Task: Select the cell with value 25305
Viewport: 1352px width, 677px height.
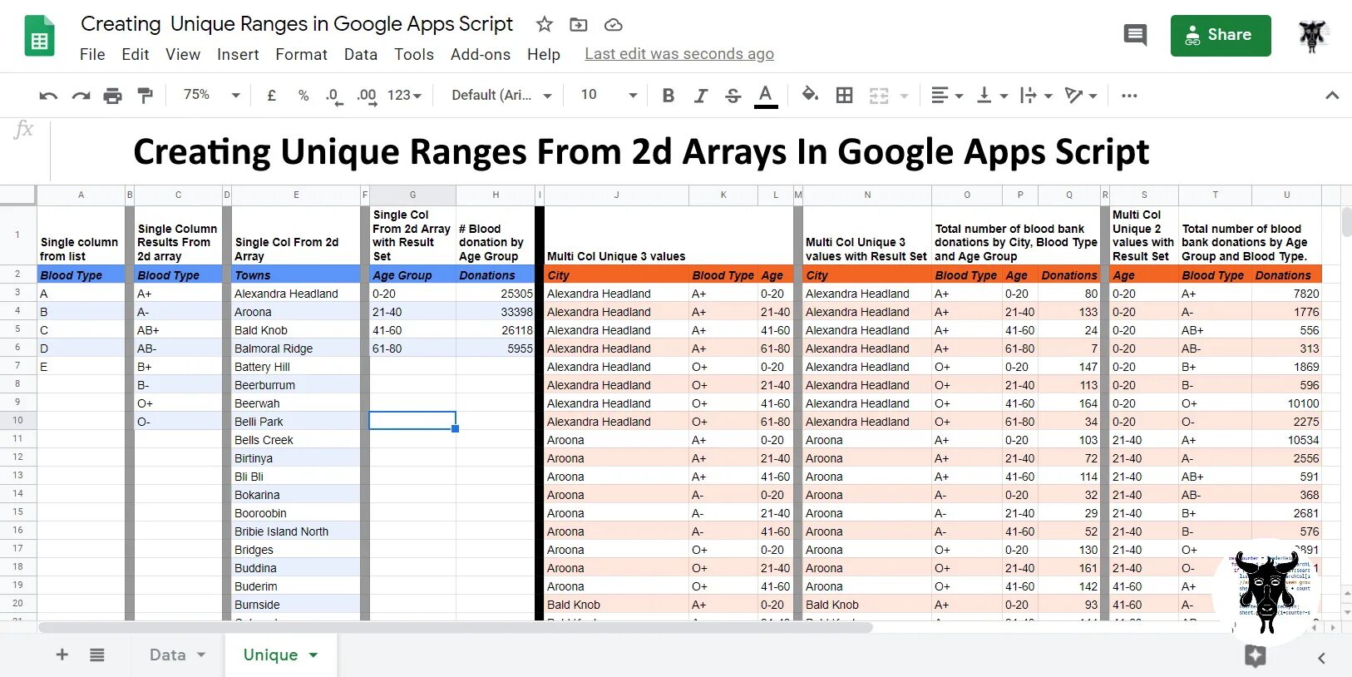Action: (496, 294)
